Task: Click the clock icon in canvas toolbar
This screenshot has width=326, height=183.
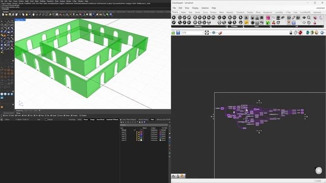Action: 295,33
